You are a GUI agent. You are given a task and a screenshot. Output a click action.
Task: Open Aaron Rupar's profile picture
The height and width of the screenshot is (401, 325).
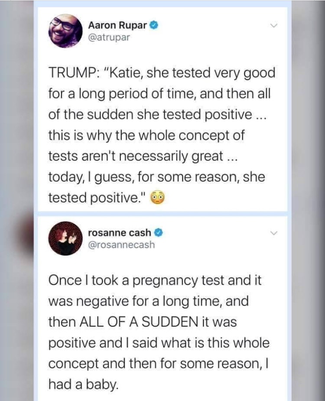pos(65,31)
